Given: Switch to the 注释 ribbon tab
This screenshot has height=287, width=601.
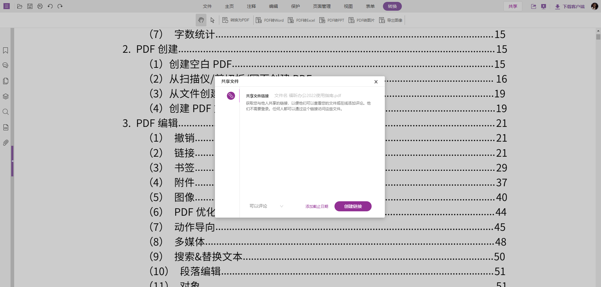Looking at the screenshot, I should (251, 6).
